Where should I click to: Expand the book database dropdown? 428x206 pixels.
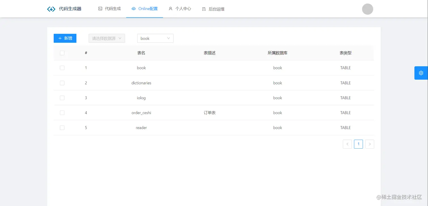click(x=155, y=38)
